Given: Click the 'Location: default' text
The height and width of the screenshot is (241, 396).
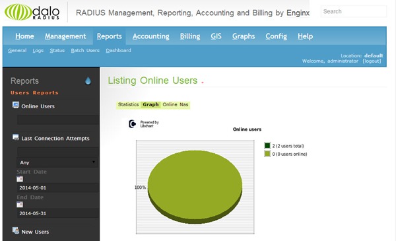Looking at the screenshot, I should (x=362, y=55).
